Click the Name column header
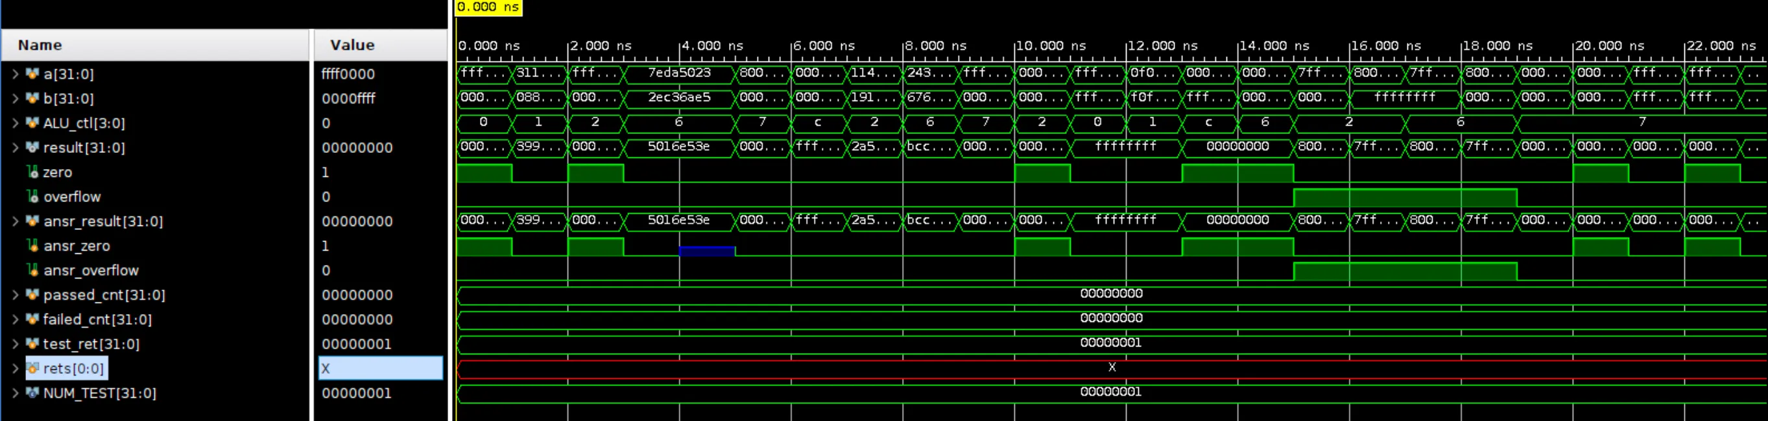 click(156, 45)
